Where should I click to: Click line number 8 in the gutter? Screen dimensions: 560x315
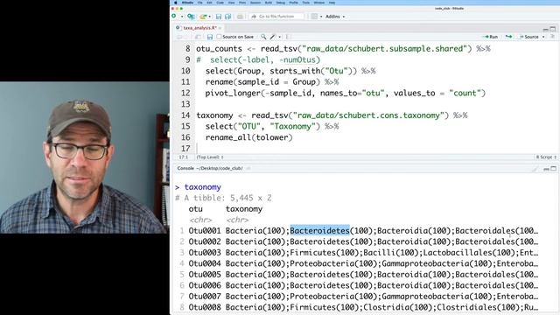[188, 49]
